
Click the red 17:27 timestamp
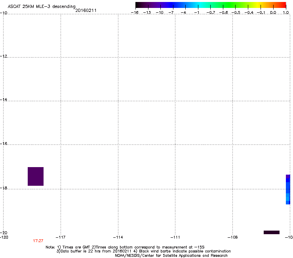(x=38, y=241)
